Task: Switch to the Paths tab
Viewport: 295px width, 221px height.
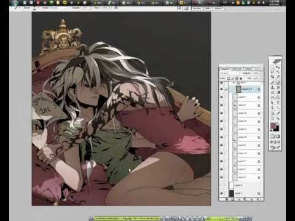Action: tap(249, 69)
